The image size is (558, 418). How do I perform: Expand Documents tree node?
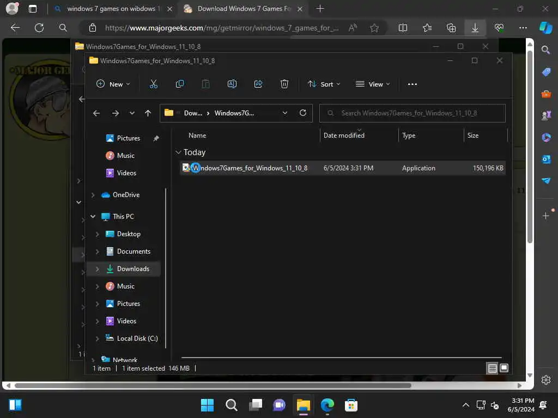[x=97, y=251]
